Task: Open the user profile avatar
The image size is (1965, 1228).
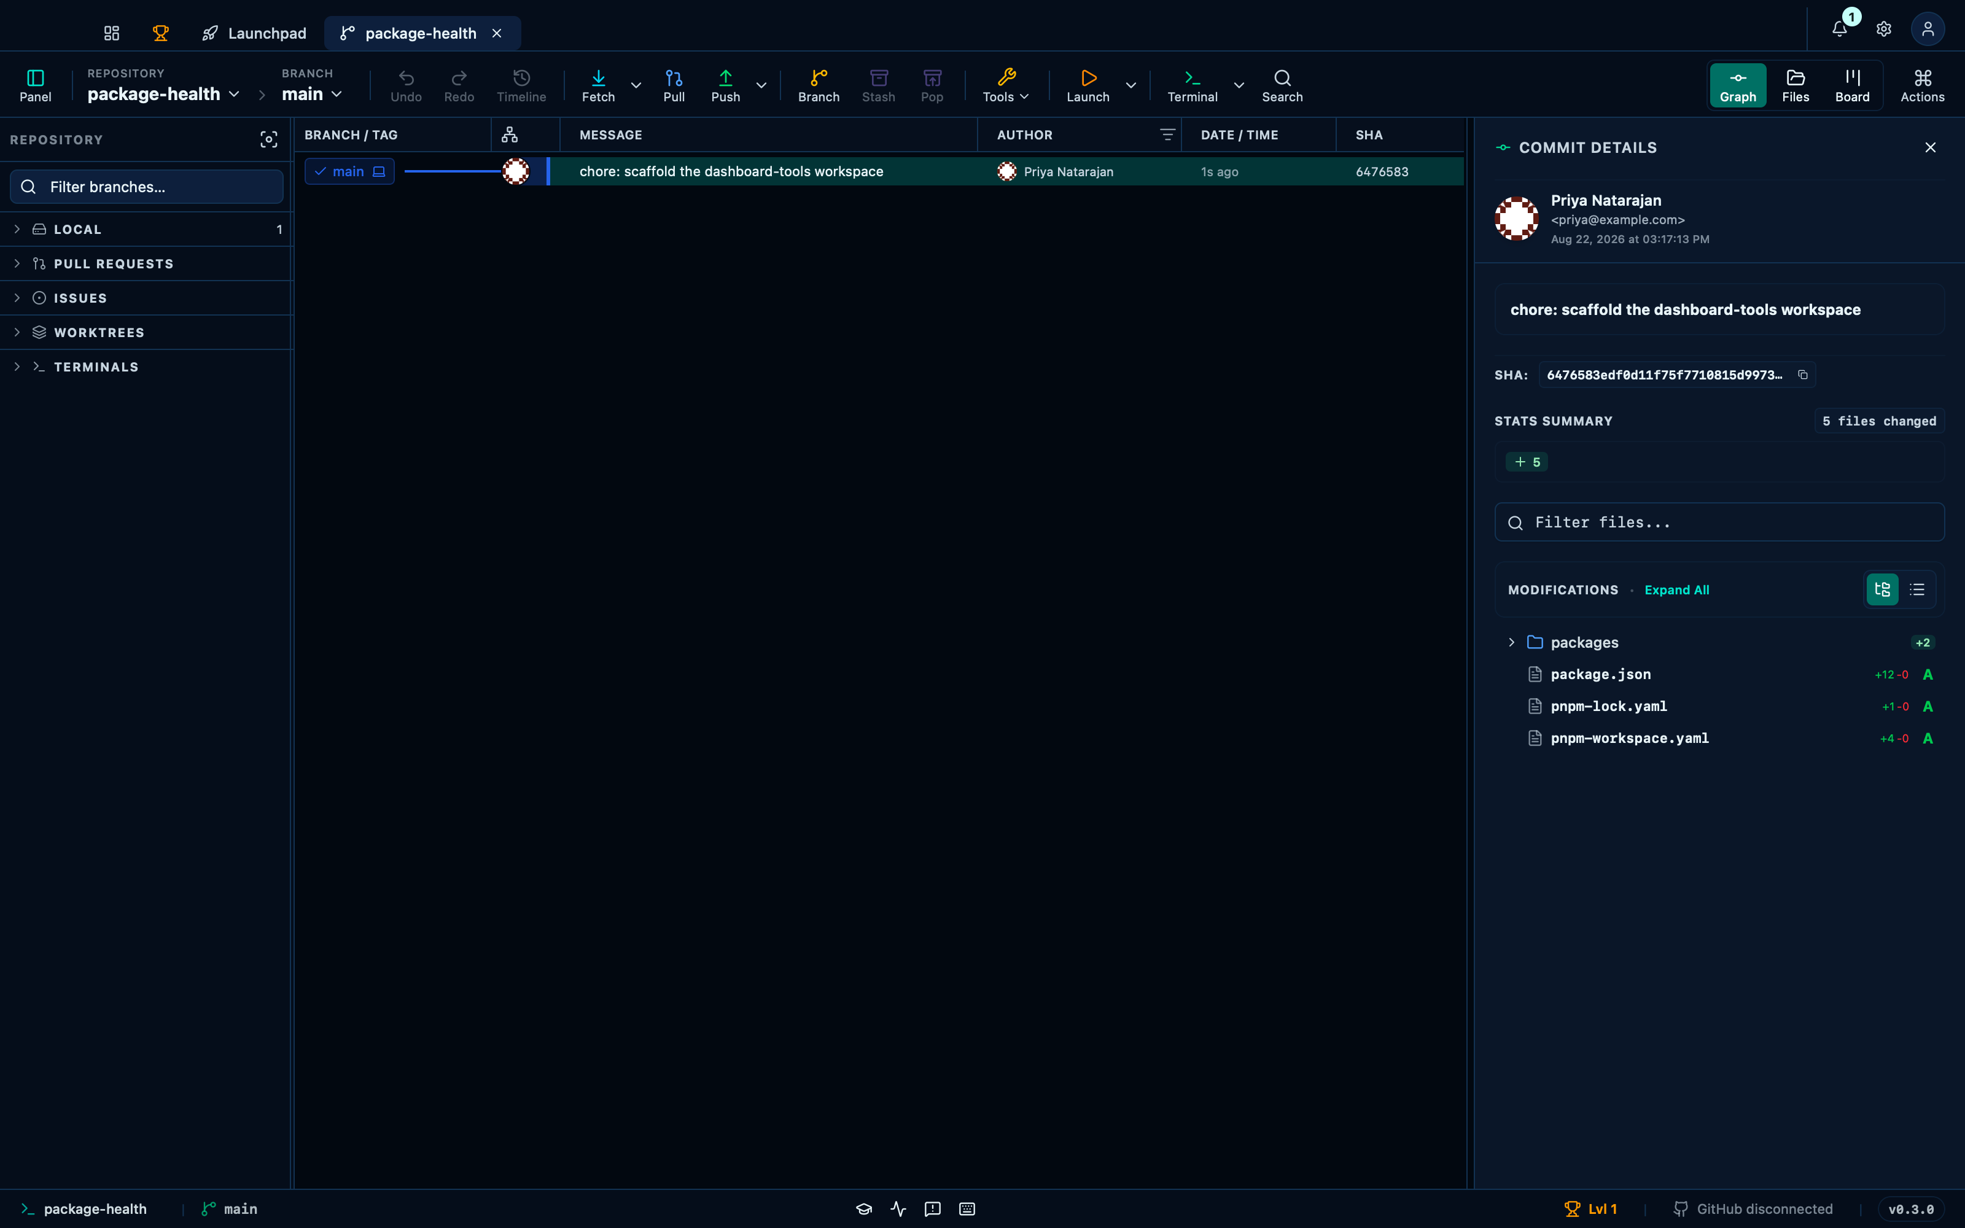Action: point(1928,29)
